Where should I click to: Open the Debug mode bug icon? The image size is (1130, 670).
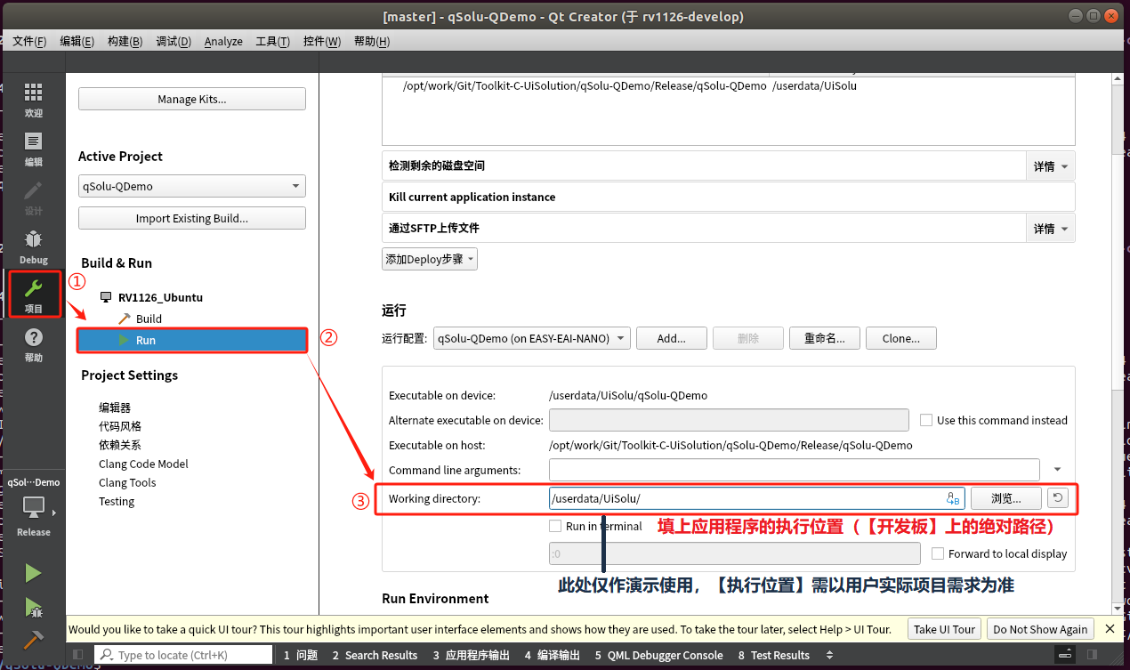click(33, 246)
